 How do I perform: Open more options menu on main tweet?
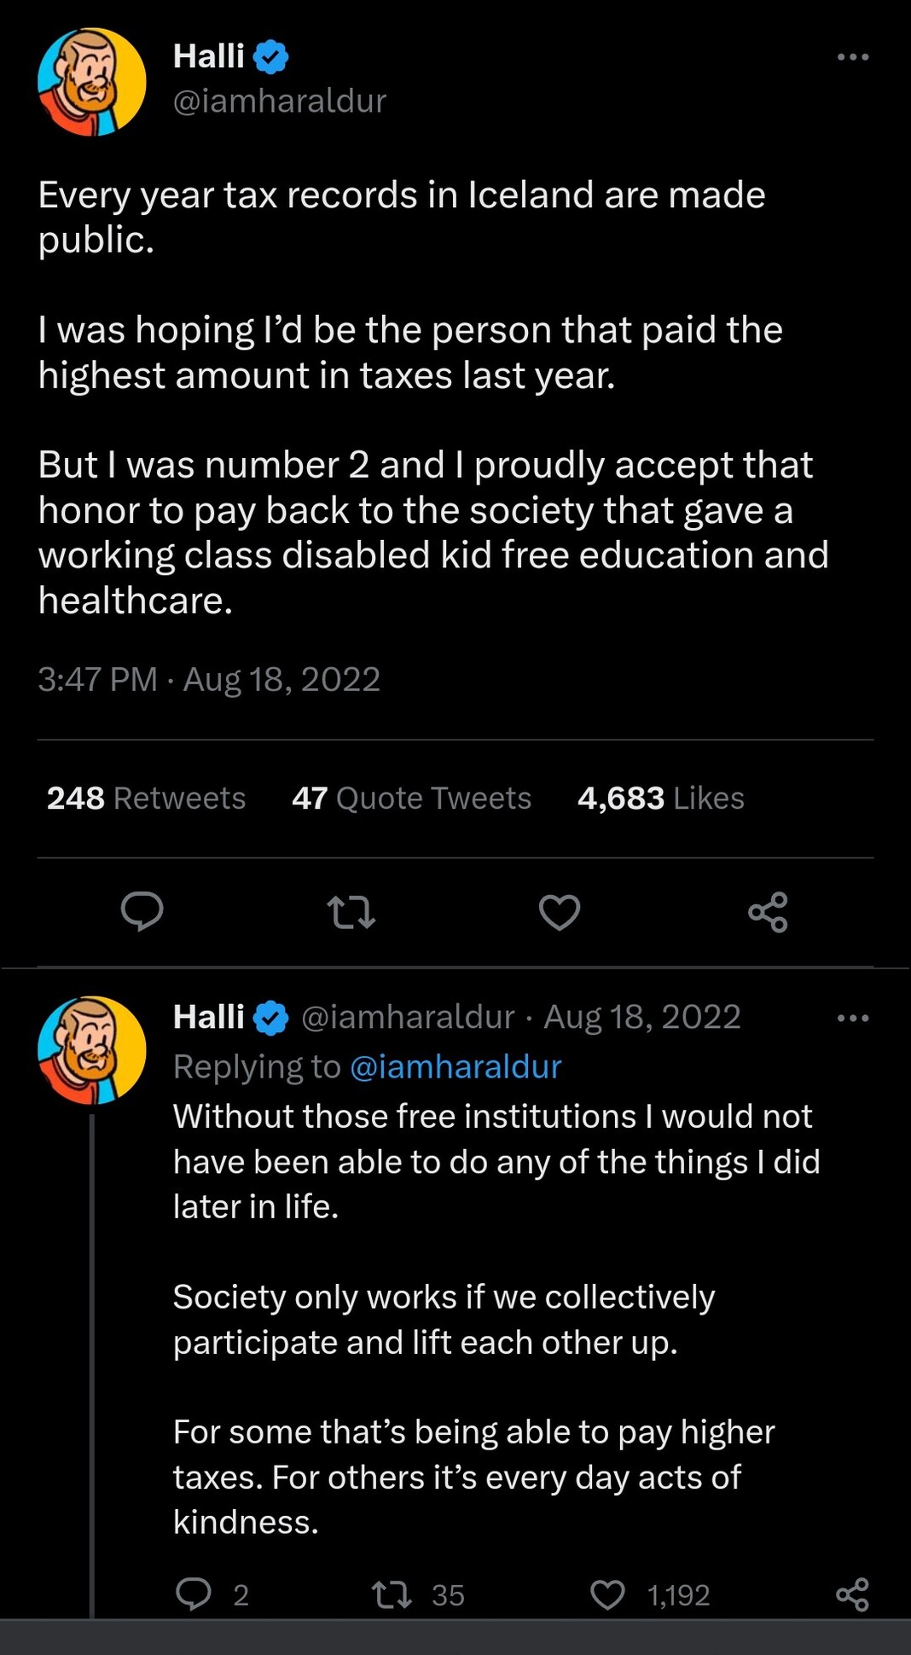852,57
